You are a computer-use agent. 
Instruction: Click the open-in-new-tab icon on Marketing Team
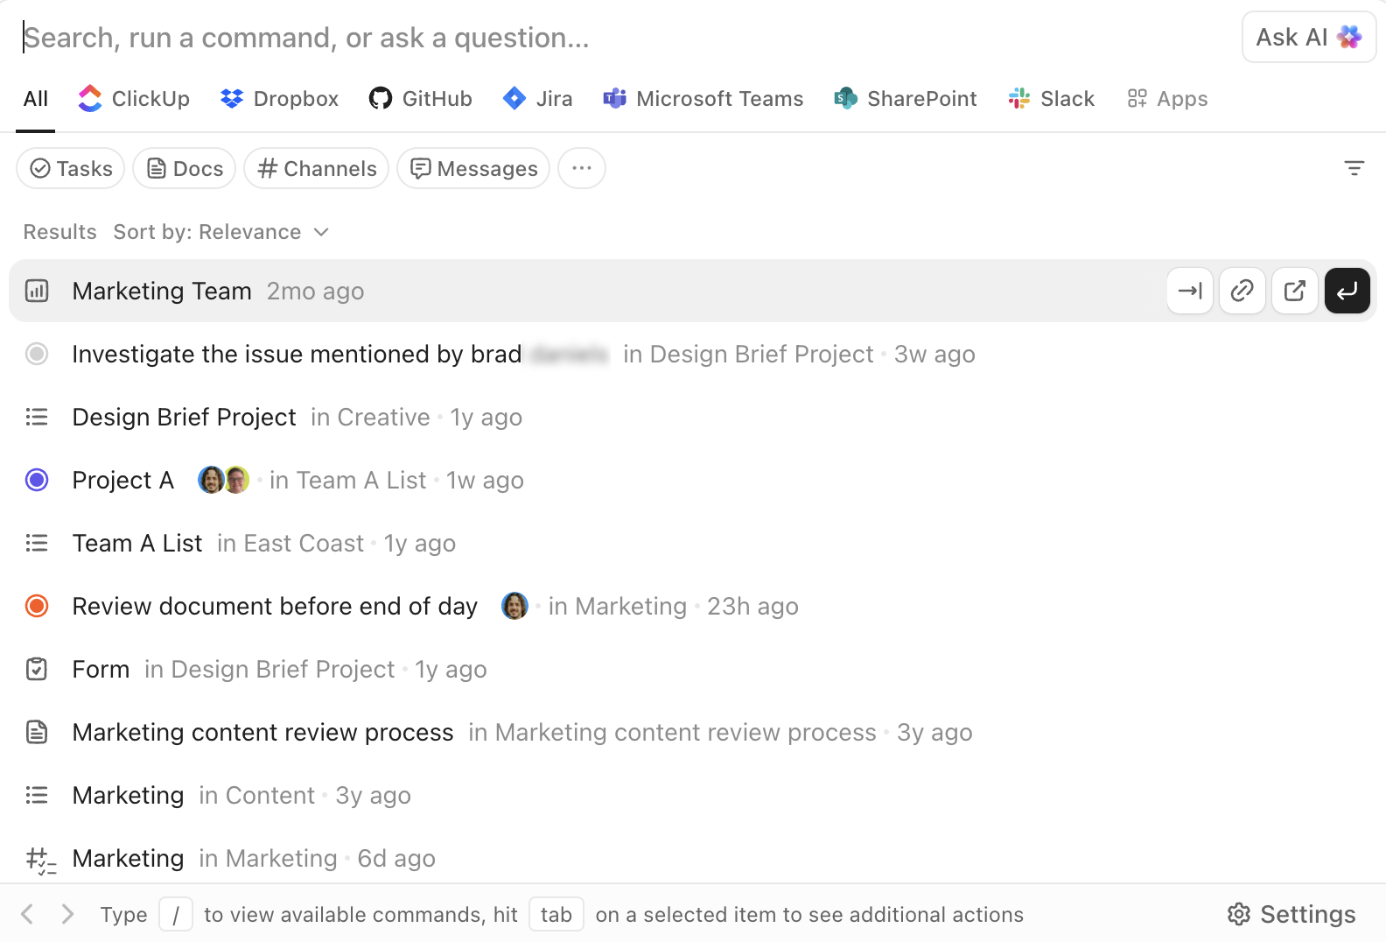coord(1294,291)
